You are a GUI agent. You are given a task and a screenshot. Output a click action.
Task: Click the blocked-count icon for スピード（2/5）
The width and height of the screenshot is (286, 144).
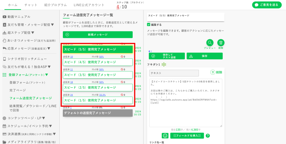coord(122,82)
